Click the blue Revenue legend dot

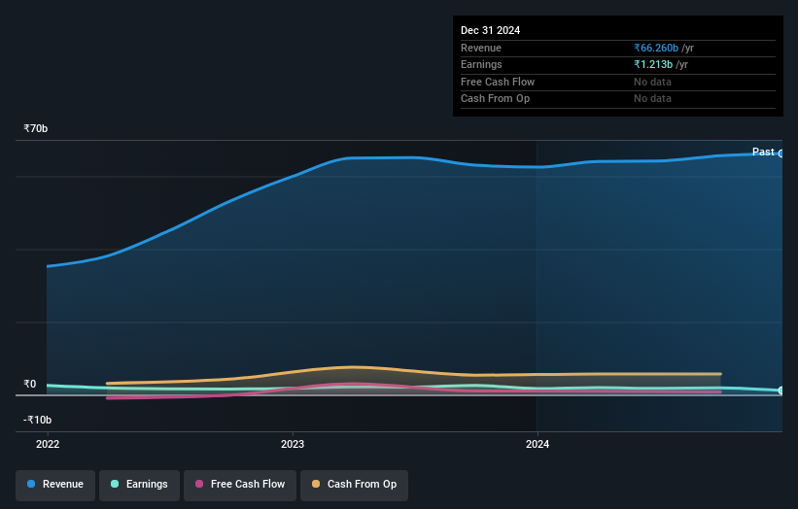pyautogui.click(x=31, y=484)
